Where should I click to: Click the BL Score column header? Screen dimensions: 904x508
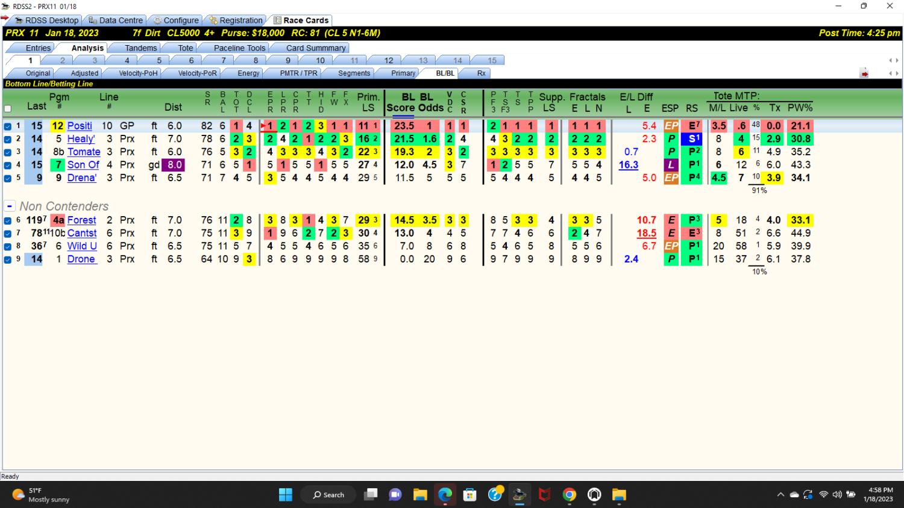point(401,102)
